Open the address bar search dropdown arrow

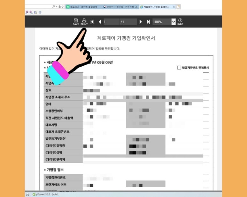[56, 7]
